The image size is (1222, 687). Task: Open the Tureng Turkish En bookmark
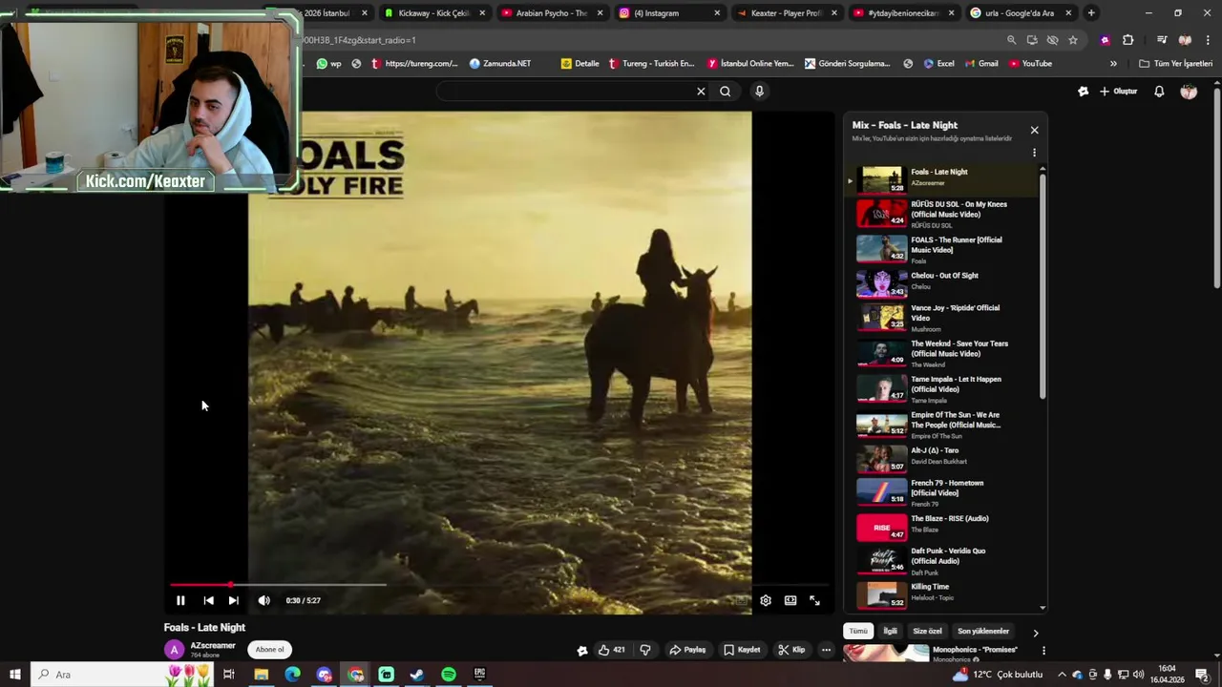click(651, 64)
